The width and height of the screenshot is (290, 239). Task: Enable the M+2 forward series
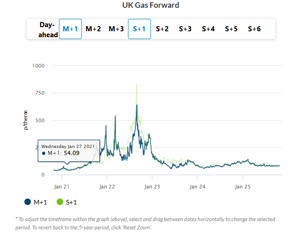click(93, 29)
